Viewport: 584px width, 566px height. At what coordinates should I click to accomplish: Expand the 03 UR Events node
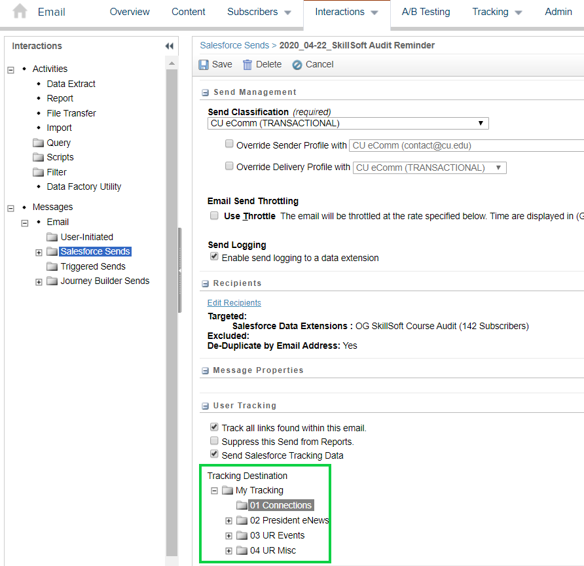pos(228,536)
